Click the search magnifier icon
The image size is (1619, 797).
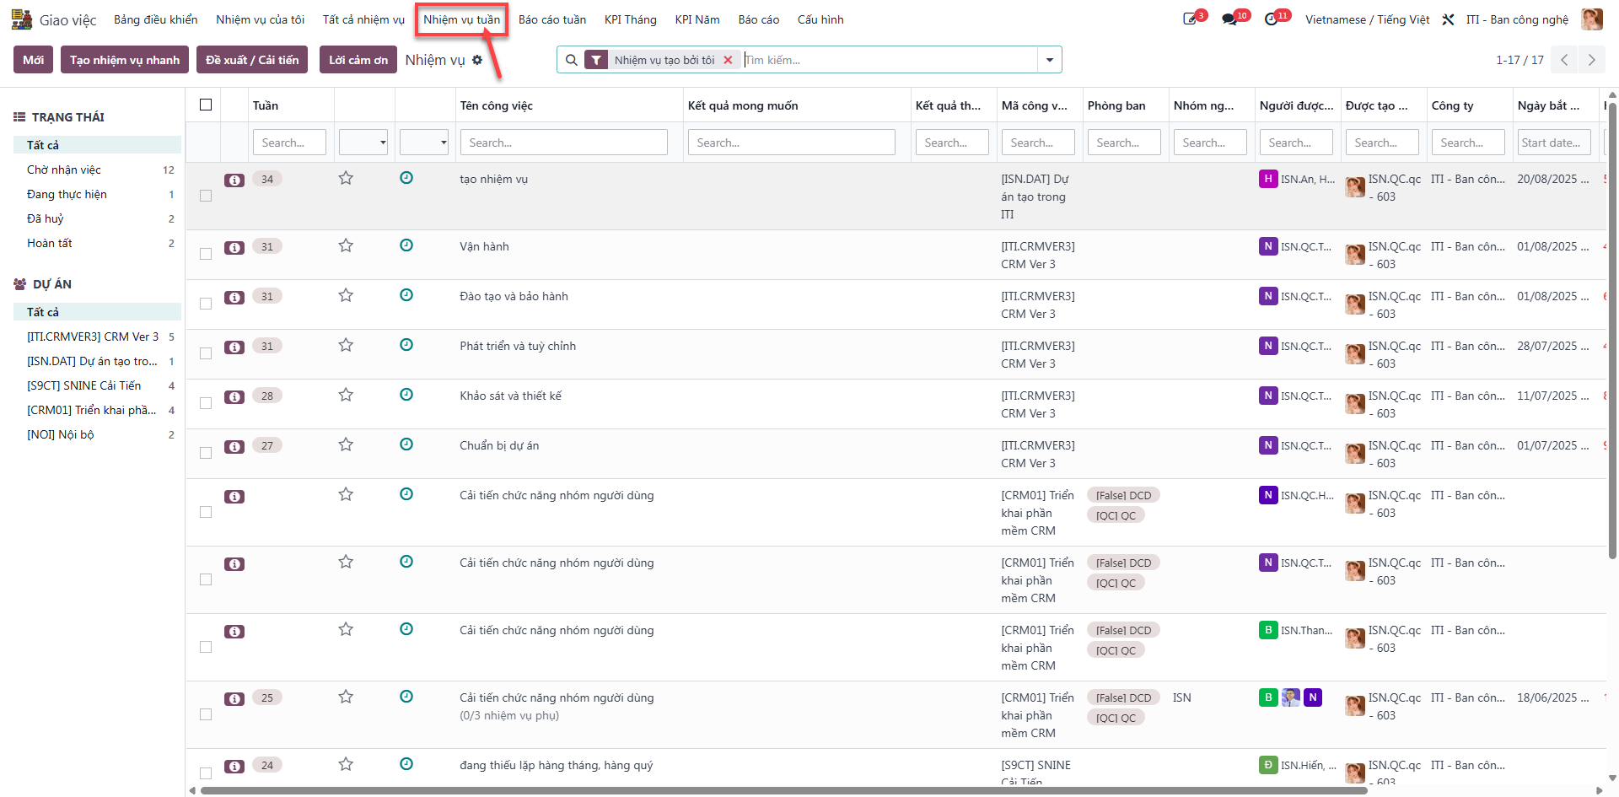pos(572,60)
